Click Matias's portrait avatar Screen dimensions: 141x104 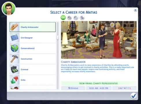tap(9, 9)
